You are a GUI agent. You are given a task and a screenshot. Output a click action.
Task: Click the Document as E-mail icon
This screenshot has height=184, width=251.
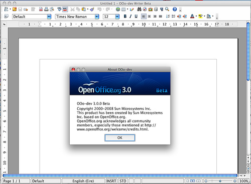pyautogui.click(x=26, y=9)
